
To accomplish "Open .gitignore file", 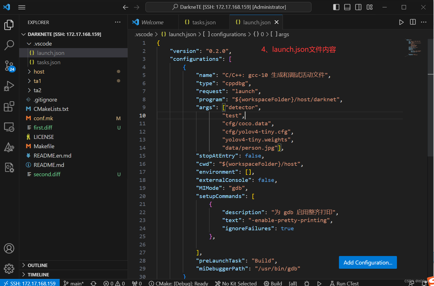I will pos(73,100).
